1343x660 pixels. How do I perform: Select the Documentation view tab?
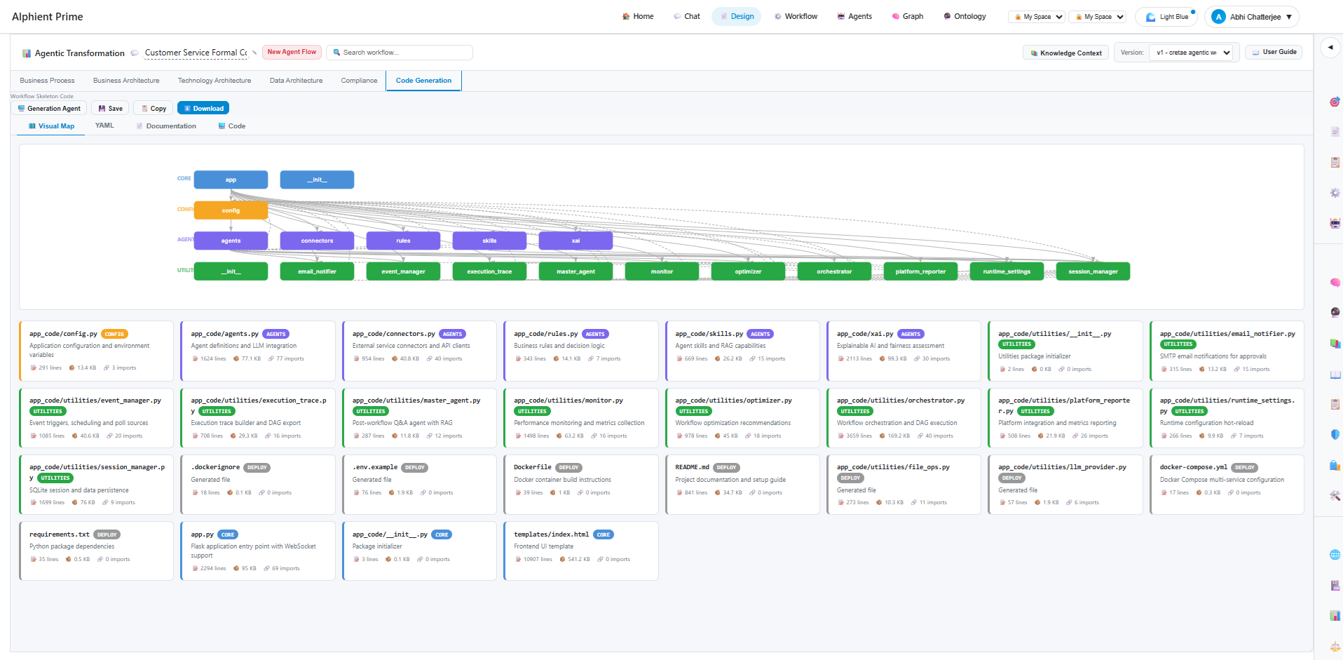tap(166, 126)
